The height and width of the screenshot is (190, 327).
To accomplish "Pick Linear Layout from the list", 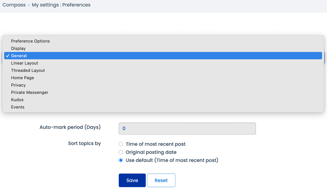I will (25, 63).
